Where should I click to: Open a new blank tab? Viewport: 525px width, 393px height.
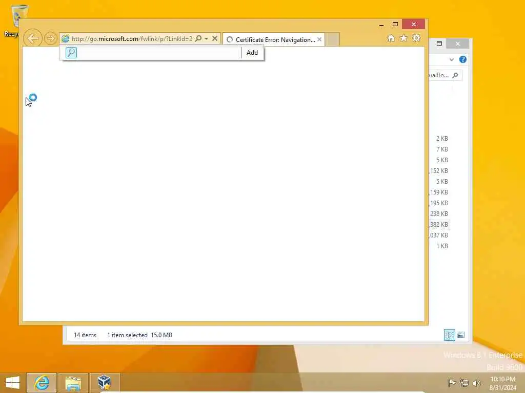[x=332, y=39]
